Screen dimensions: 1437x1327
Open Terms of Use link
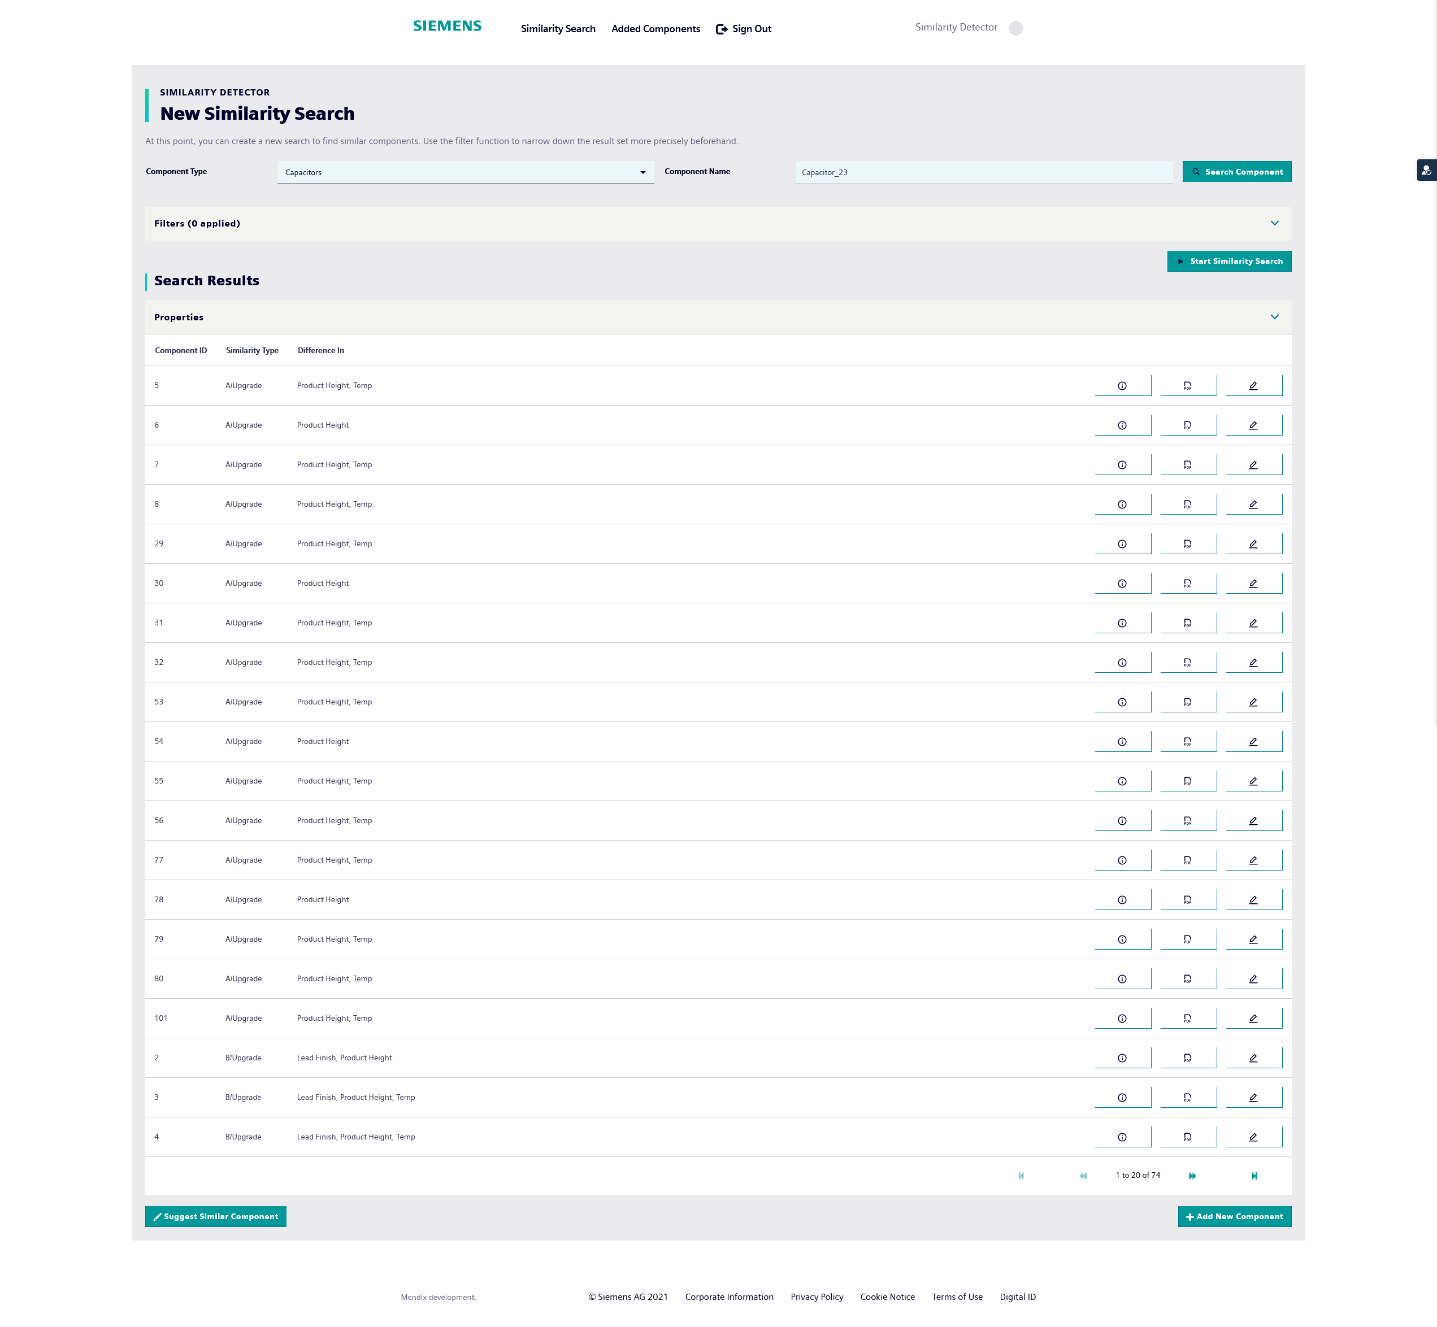pyautogui.click(x=957, y=1297)
